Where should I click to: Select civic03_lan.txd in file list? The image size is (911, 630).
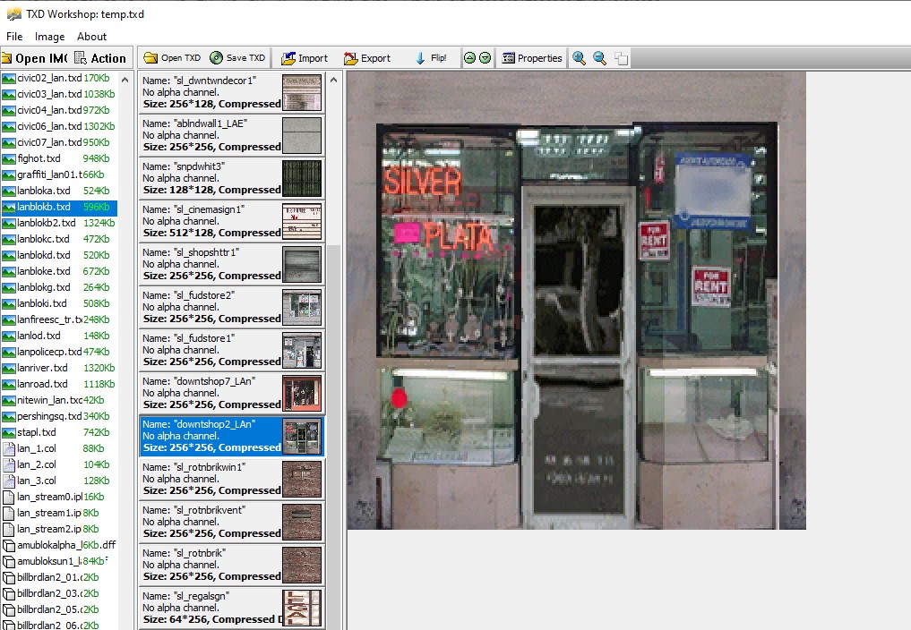coord(59,94)
